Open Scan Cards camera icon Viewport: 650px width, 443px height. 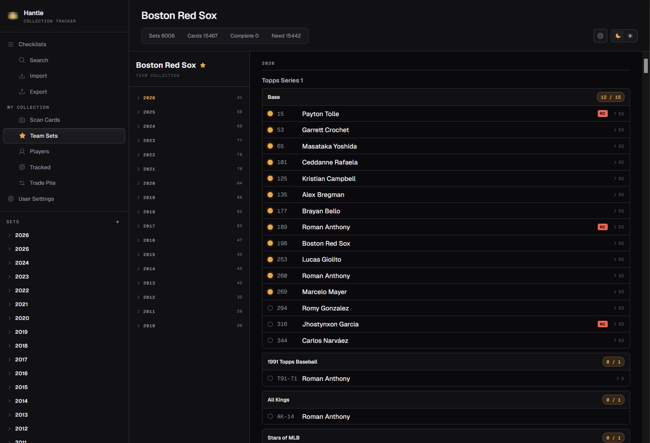coord(22,120)
